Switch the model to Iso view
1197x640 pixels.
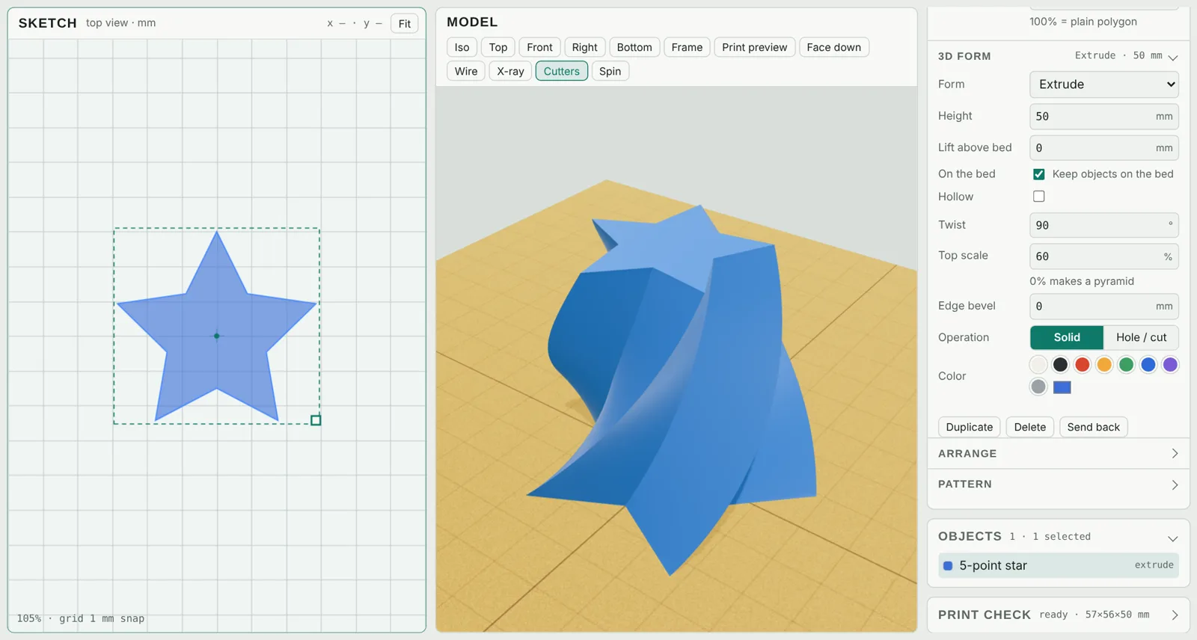(462, 47)
